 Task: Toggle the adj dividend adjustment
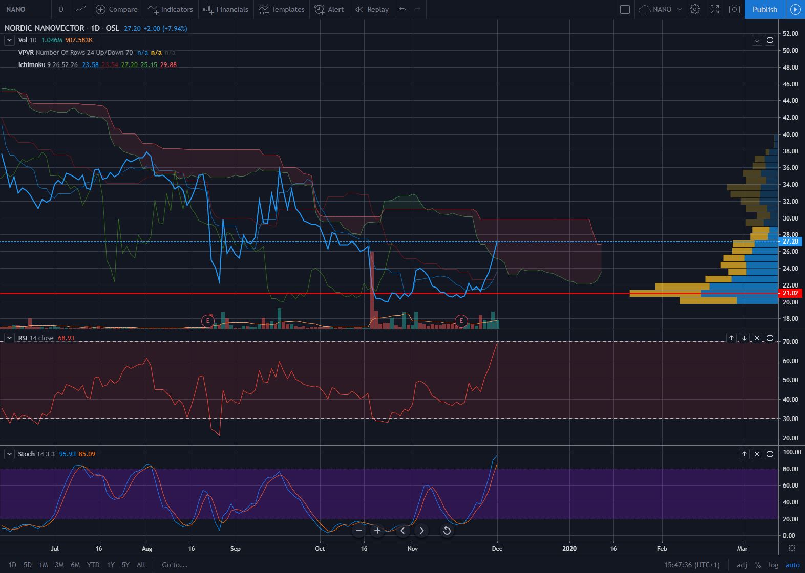(x=742, y=565)
